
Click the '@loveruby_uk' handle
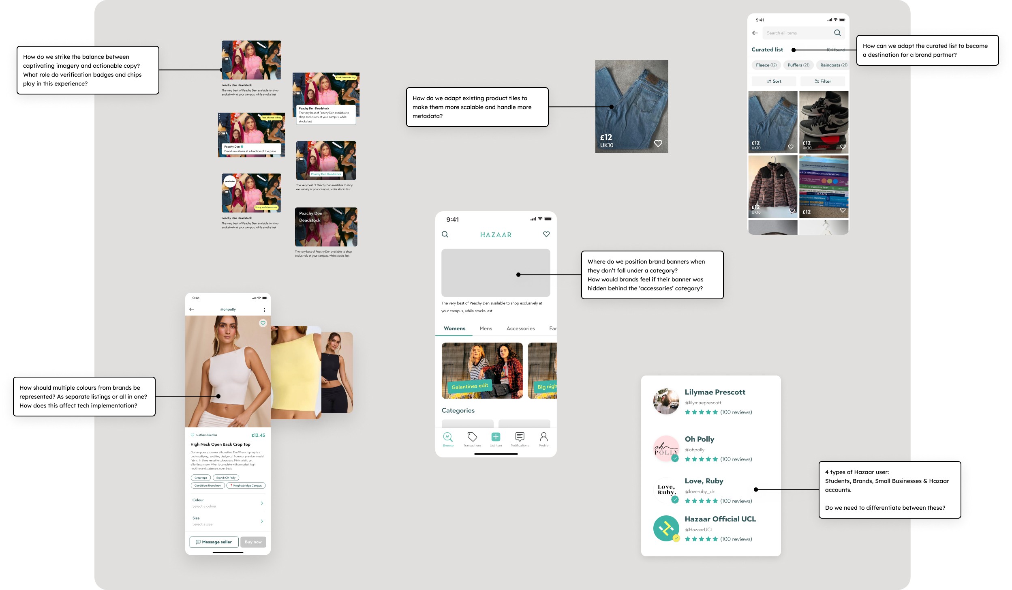click(x=700, y=491)
